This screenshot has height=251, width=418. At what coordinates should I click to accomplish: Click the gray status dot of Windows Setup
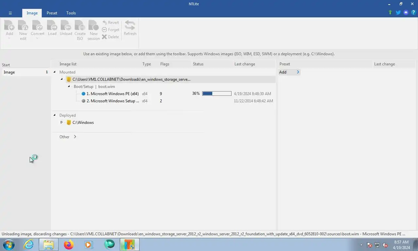83,101
